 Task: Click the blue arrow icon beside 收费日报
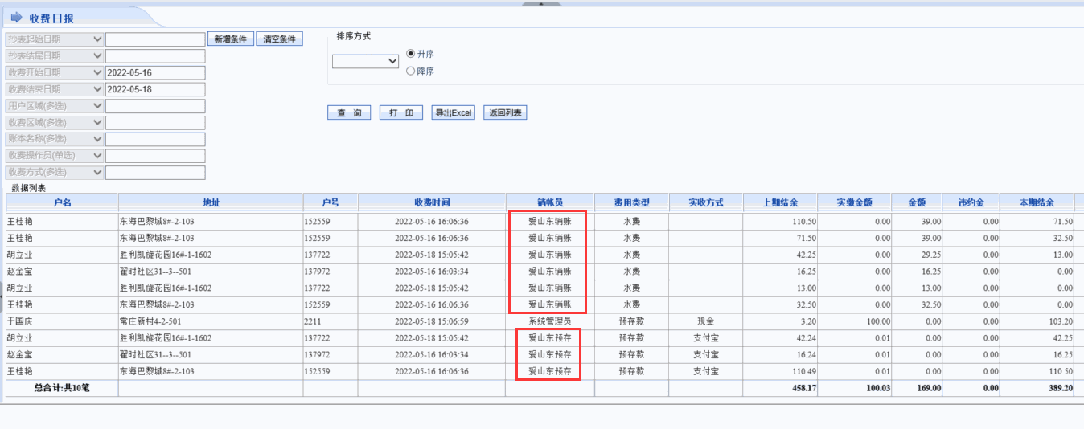tap(16, 18)
